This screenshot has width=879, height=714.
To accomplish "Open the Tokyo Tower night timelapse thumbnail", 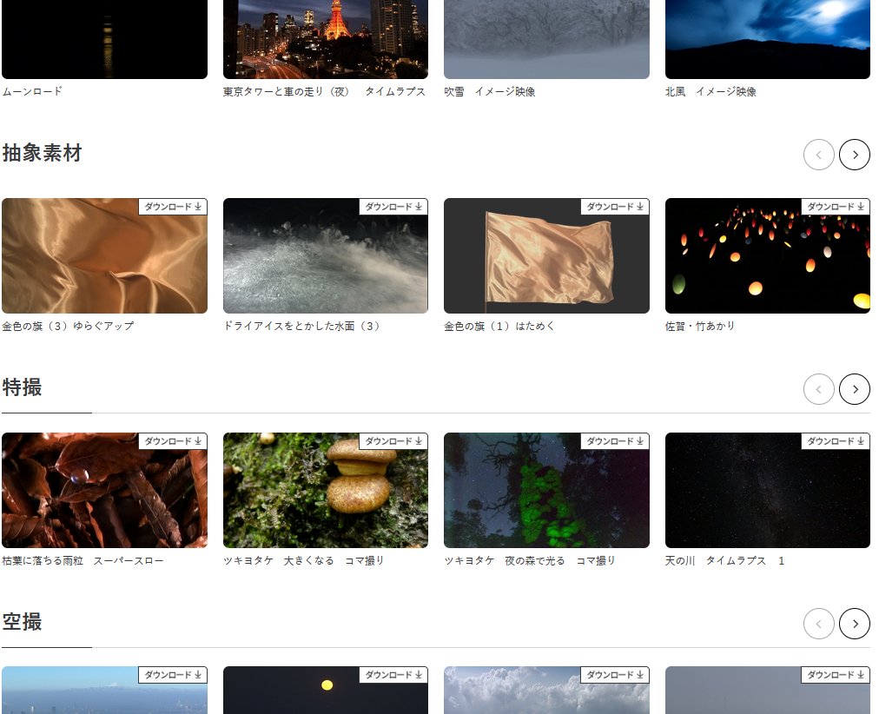I will (326, 39).
